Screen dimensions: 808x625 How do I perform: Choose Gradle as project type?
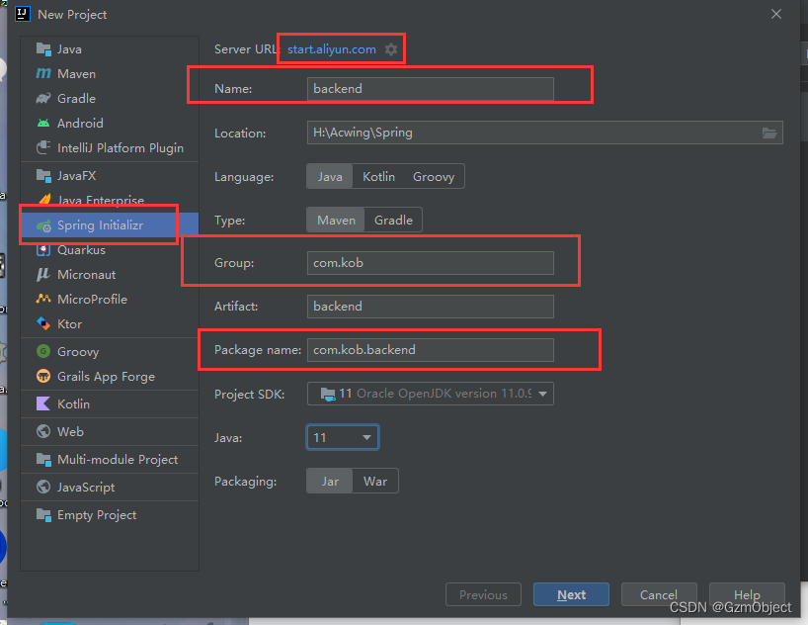(x=393, y=220)
